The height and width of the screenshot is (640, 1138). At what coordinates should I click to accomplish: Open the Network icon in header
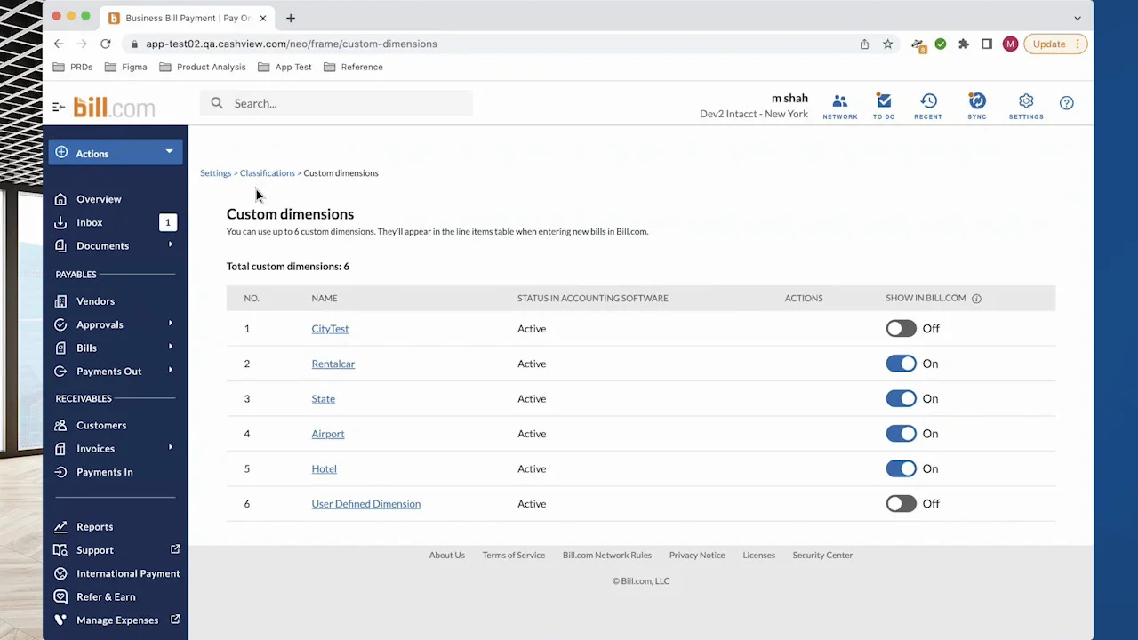click(839, 105)
